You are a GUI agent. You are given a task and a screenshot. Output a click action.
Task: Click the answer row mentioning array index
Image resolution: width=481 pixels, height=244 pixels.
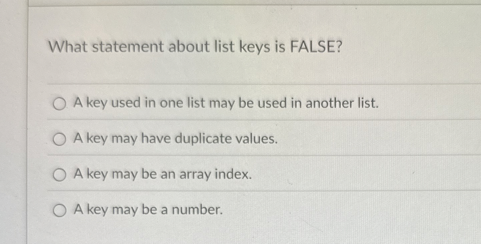pos(162,174)
